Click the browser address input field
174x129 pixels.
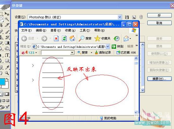click(71, 46)
